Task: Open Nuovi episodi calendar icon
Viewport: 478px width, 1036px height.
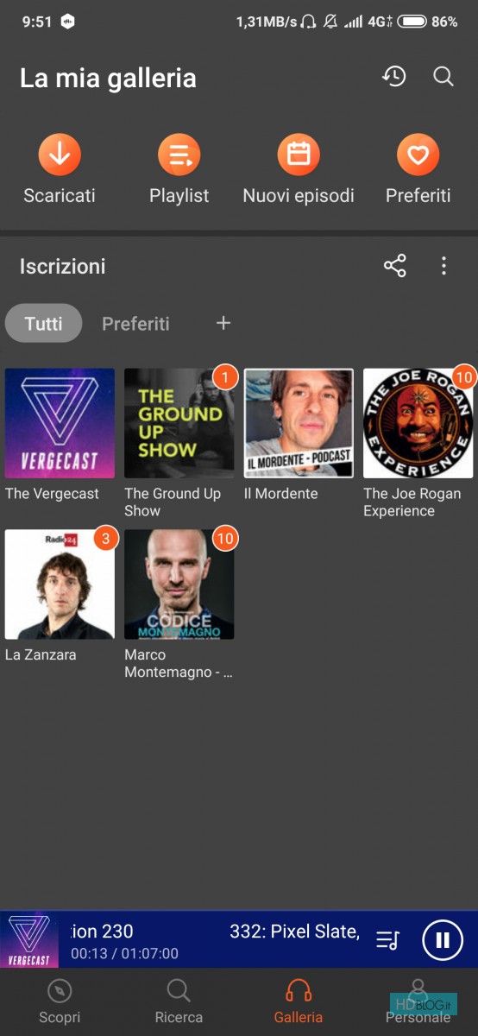Action: tap(299, 155)
